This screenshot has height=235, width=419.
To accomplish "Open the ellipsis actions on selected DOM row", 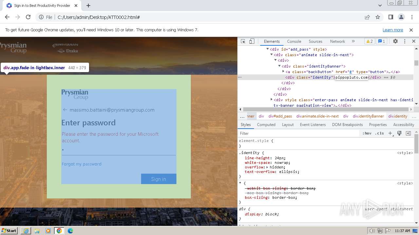I will (x=240, y=77).
